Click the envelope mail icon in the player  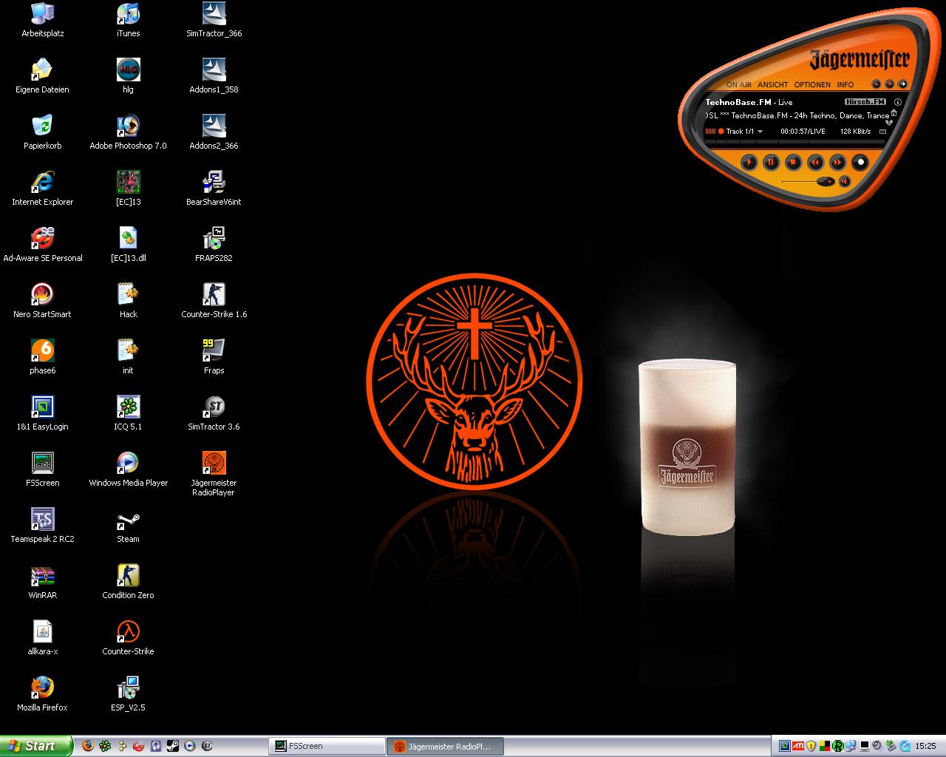882,132
